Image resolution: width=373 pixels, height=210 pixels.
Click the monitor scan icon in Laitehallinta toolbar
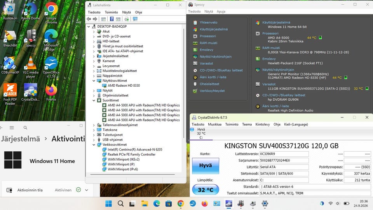point(135,19)
